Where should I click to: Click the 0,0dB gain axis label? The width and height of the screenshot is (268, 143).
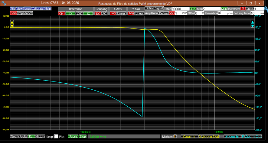(7, 27)
